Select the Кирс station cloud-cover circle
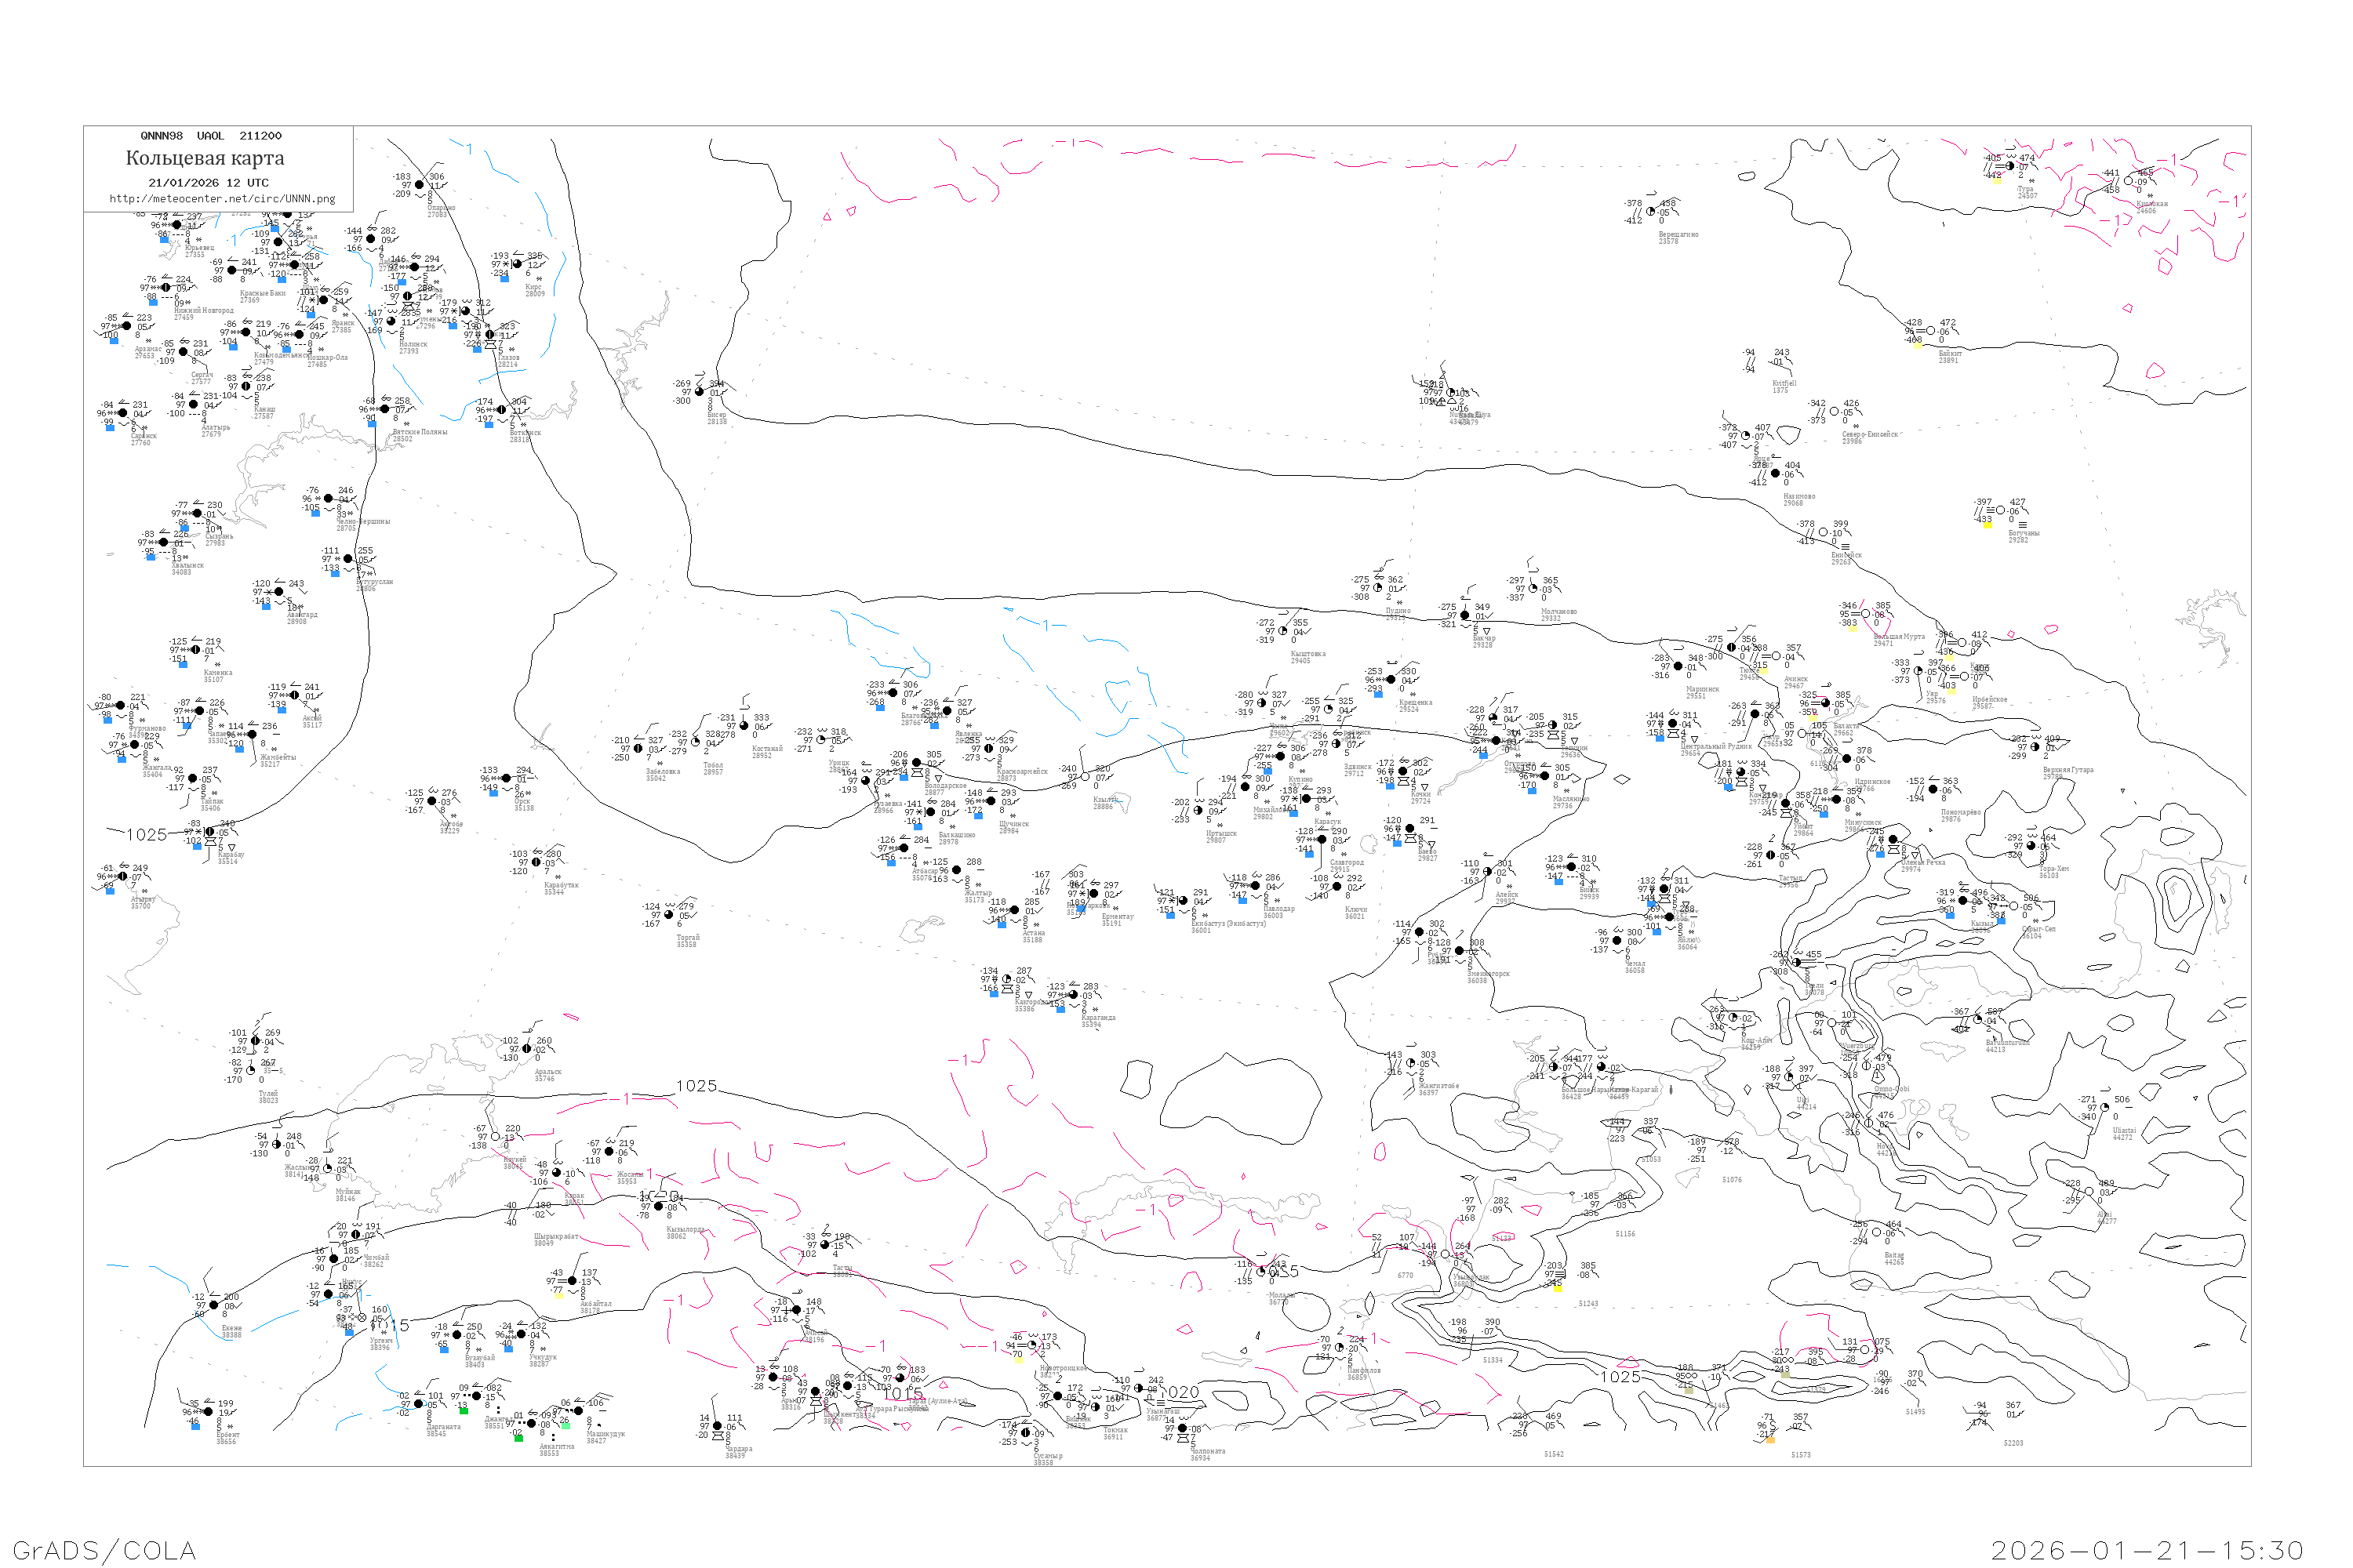Viewport: 2353px width, 1568px height. pos(517,265)
